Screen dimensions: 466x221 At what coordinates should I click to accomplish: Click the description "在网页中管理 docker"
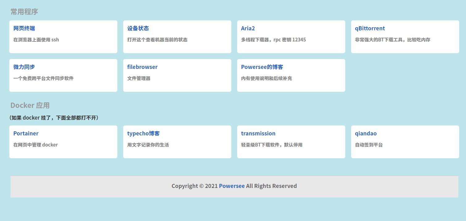coord(36,145)
